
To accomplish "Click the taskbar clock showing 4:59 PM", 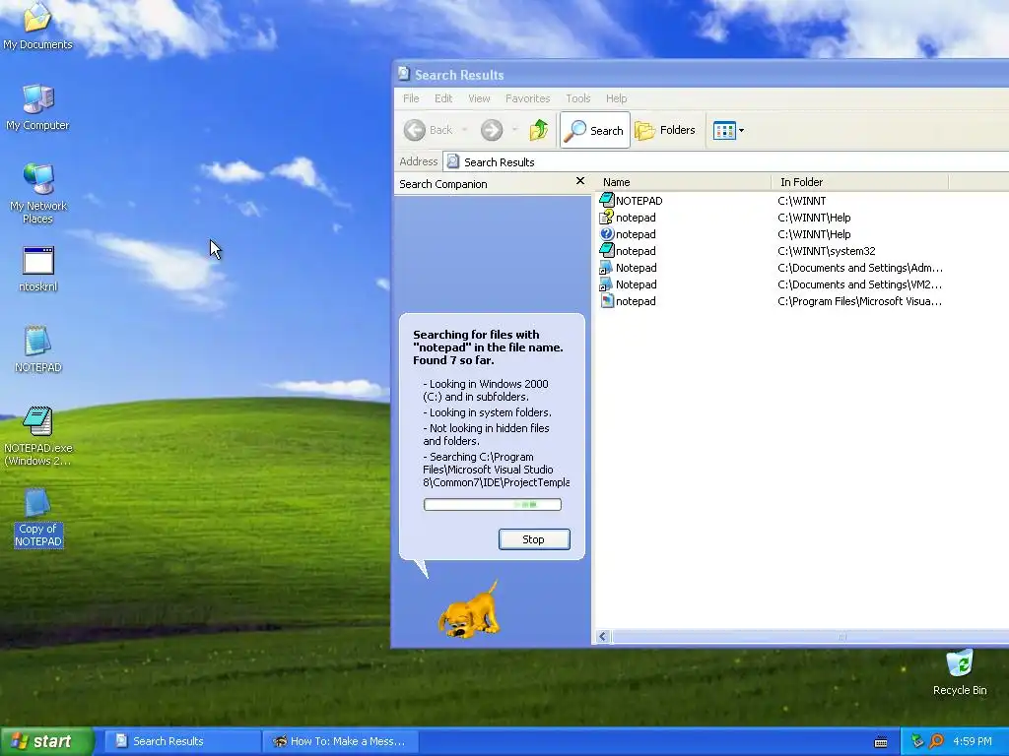I will pyautogui.click(x=973, y=741).
